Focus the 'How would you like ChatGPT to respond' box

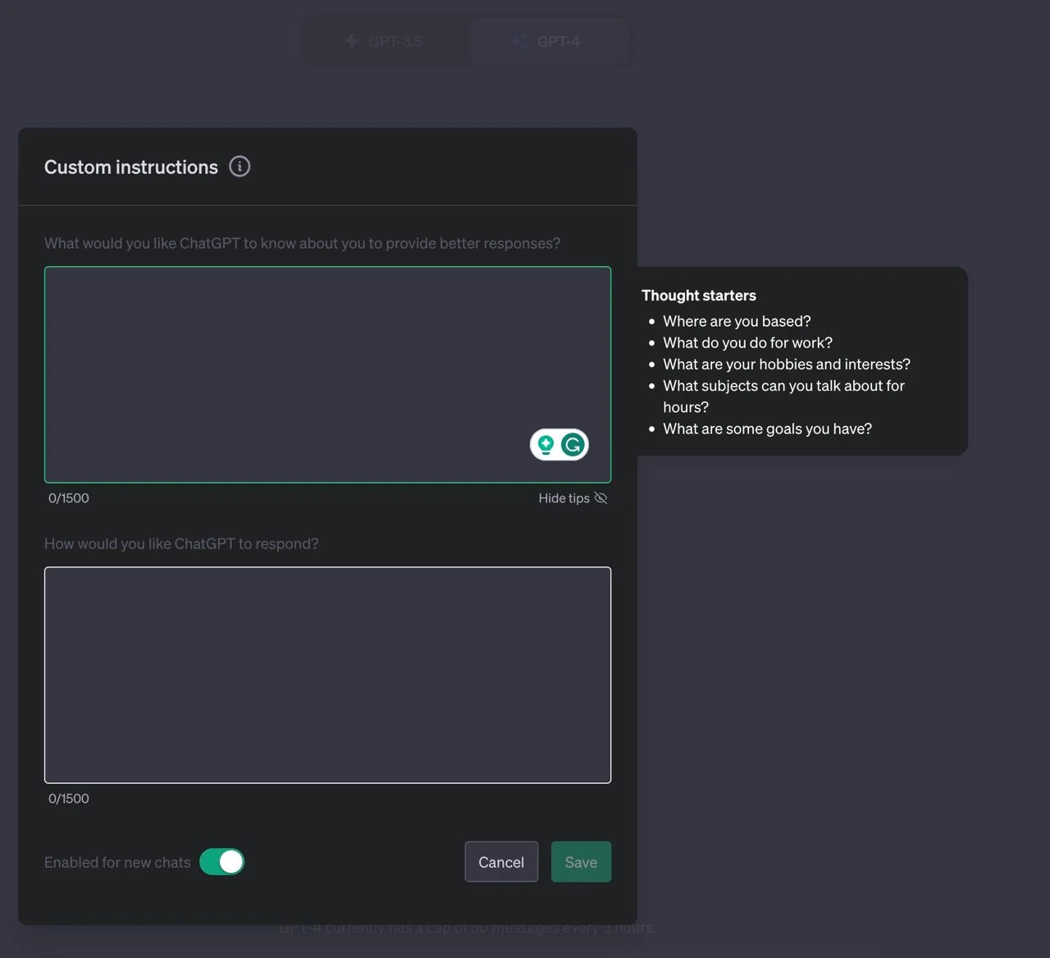coord(327,675)
